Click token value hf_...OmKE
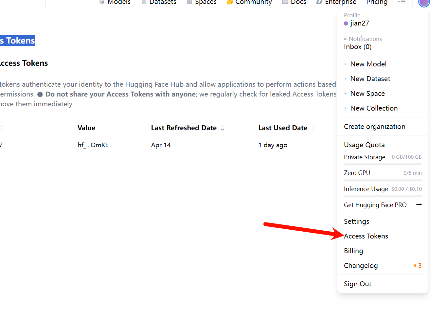Screen dimensions: 446x318 coord(93,145)
